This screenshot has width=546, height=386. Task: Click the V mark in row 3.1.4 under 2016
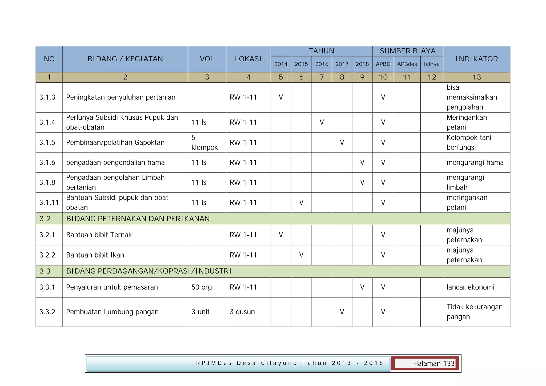pos(322,122)
